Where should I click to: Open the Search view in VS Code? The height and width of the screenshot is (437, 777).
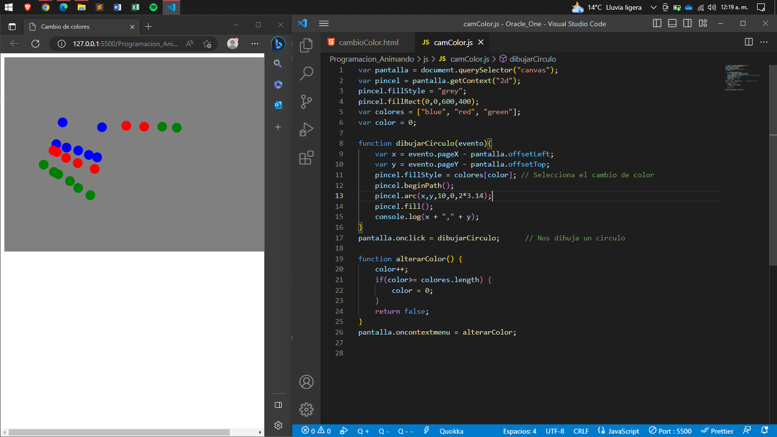(306, 73)
